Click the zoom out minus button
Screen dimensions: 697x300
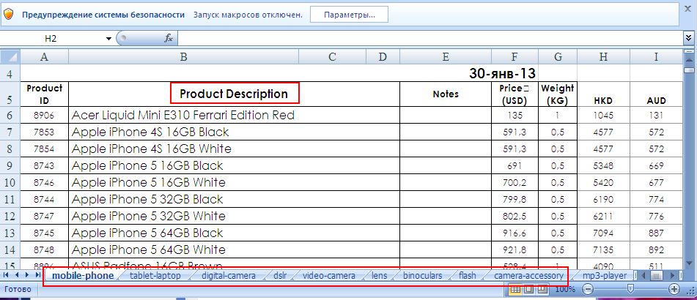coord(588,289)
